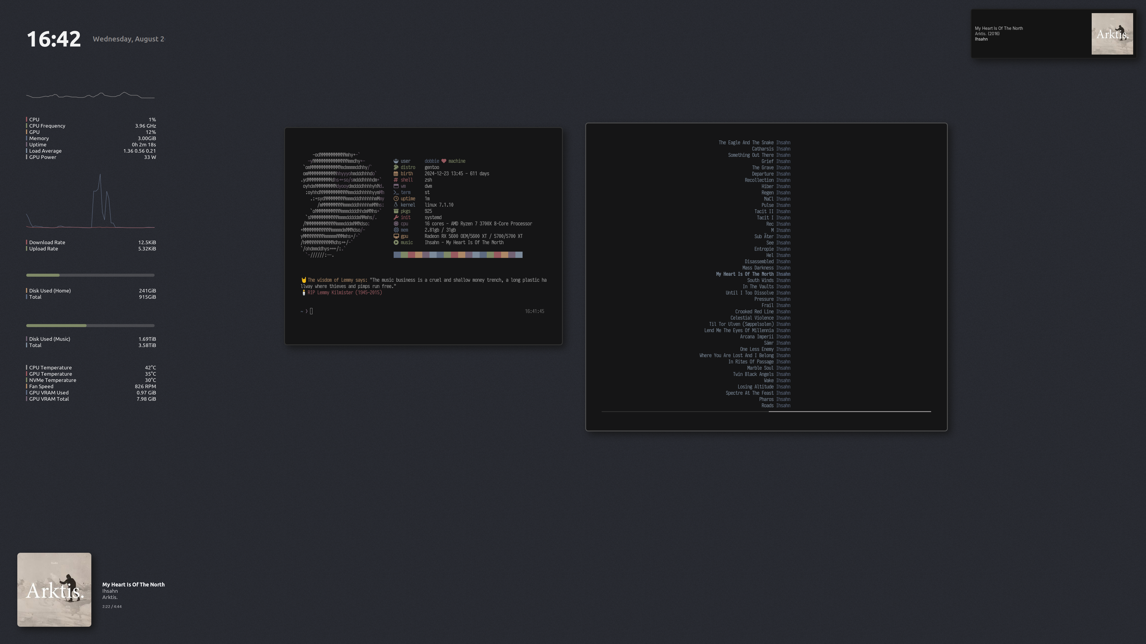Screen dimensions: 1146x644
Task: Click the rock horns emoji before Lemmy quote
Action: tap(304, 280)
